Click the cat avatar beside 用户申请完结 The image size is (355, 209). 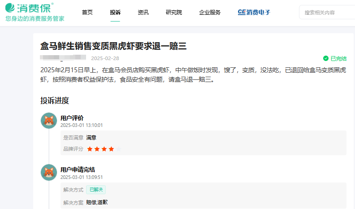point(49,172)
